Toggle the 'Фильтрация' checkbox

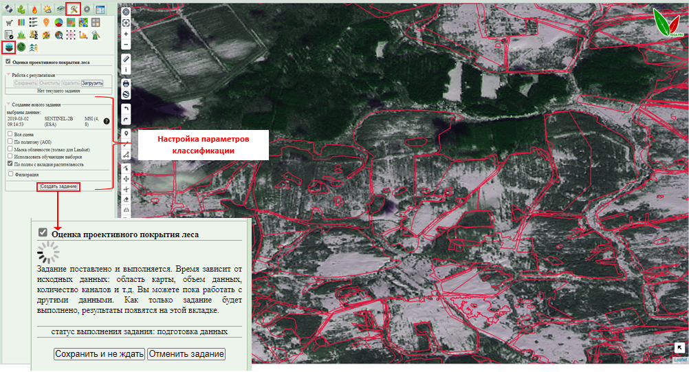tap(9, 175)
